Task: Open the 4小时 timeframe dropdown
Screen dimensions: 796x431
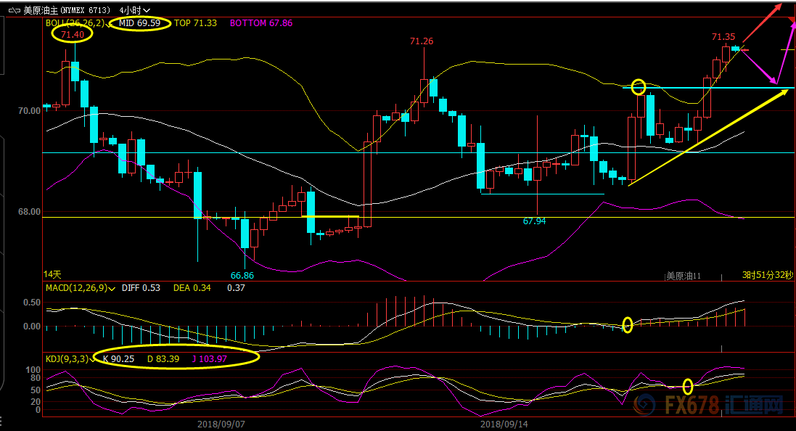Action: point(134,10)
